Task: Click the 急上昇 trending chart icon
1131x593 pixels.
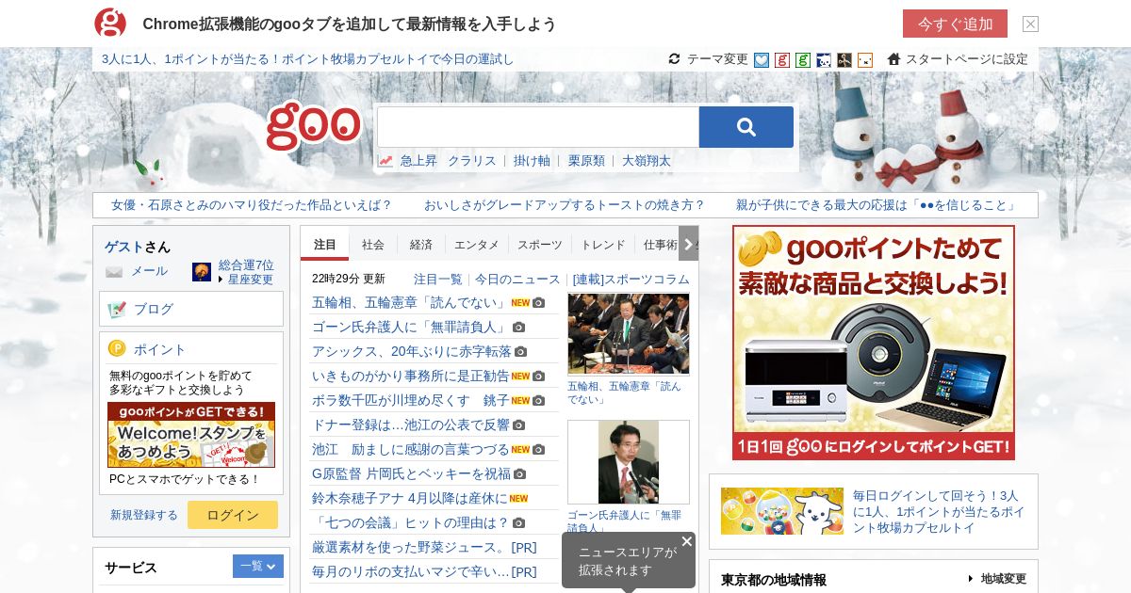Action: [x=385, y=161]
